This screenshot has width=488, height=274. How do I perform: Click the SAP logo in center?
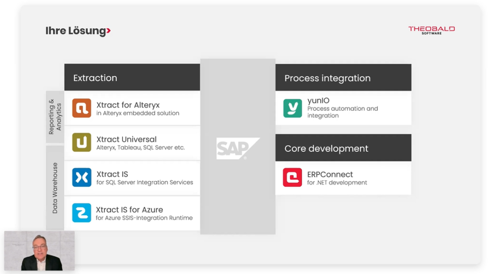238,148
